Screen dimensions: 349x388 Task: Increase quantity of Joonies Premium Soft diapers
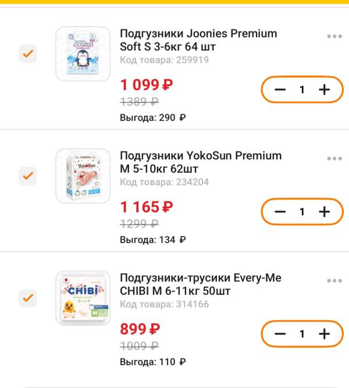[324, 90]
